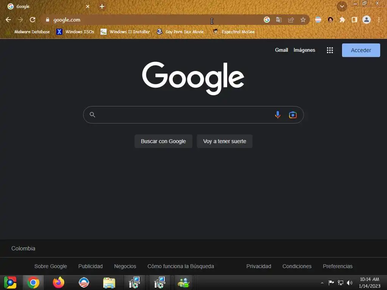Open Cómo funciona la Búsqueda link

click(181, 266)
